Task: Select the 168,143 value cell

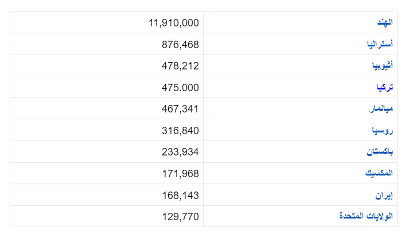Action: [x=107, y=195]
